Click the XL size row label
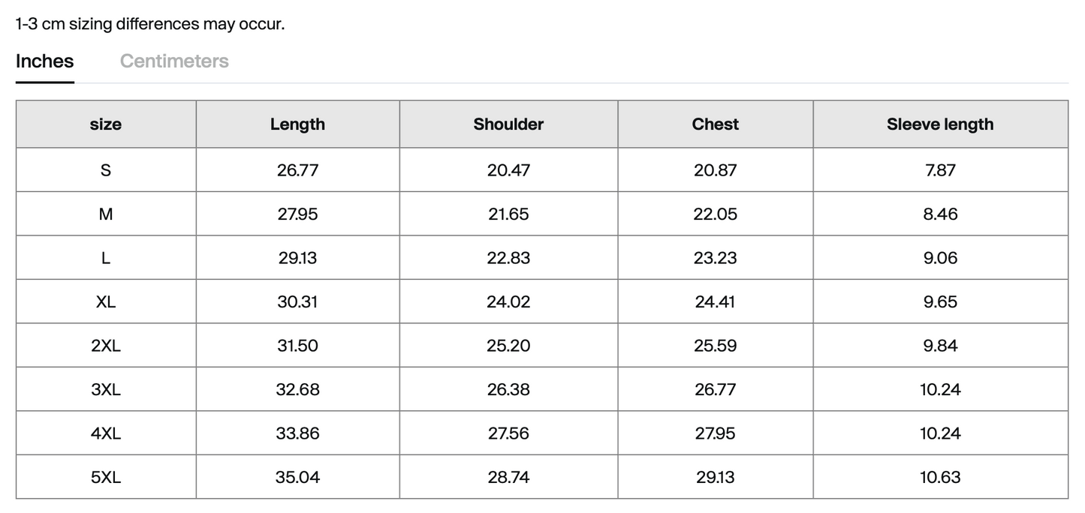Image resolution: width=1085 pixels, height=513 pixels. point(106,302)
